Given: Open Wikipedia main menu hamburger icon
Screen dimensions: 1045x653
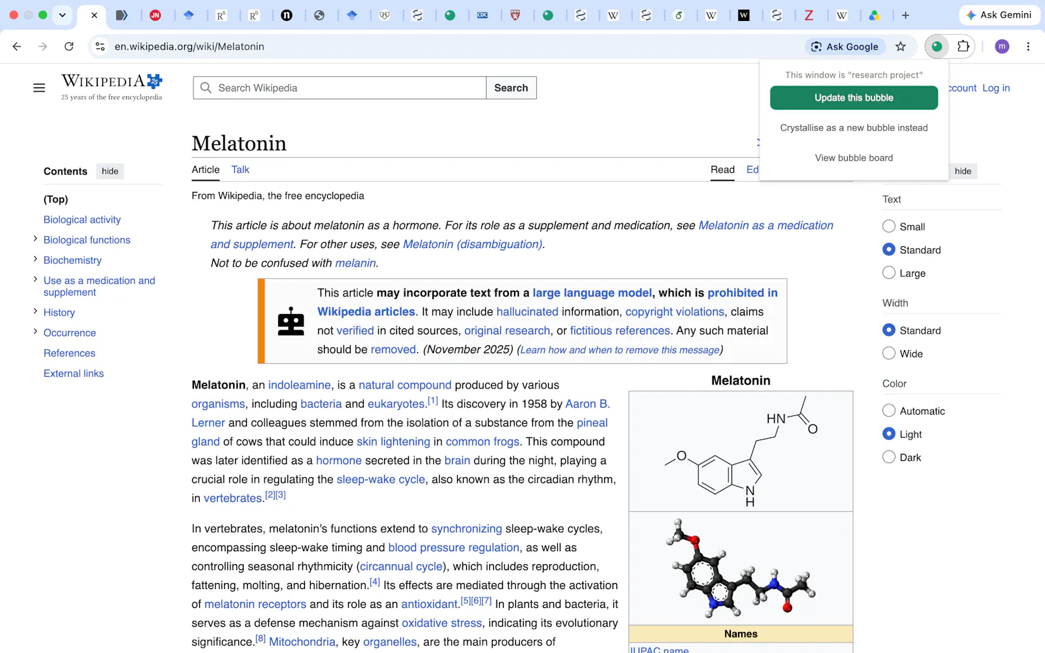Looking at the screenshot, I should (x=39, y=88).
